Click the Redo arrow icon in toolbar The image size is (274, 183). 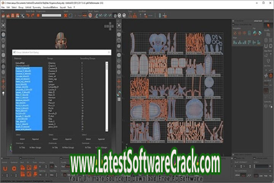[x=33, y=15]
